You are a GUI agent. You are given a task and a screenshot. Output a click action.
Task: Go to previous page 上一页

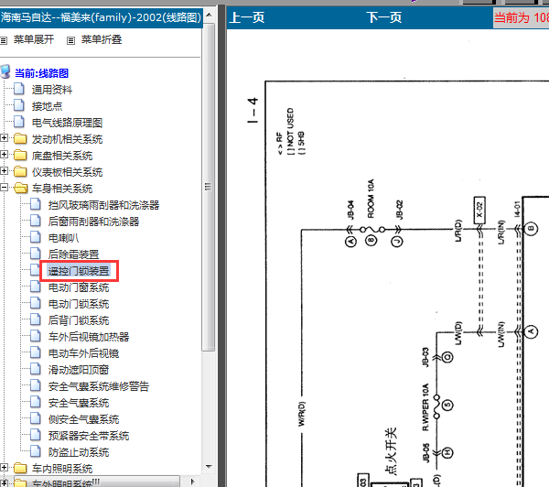pyautogui.click(x=247, y=17)
